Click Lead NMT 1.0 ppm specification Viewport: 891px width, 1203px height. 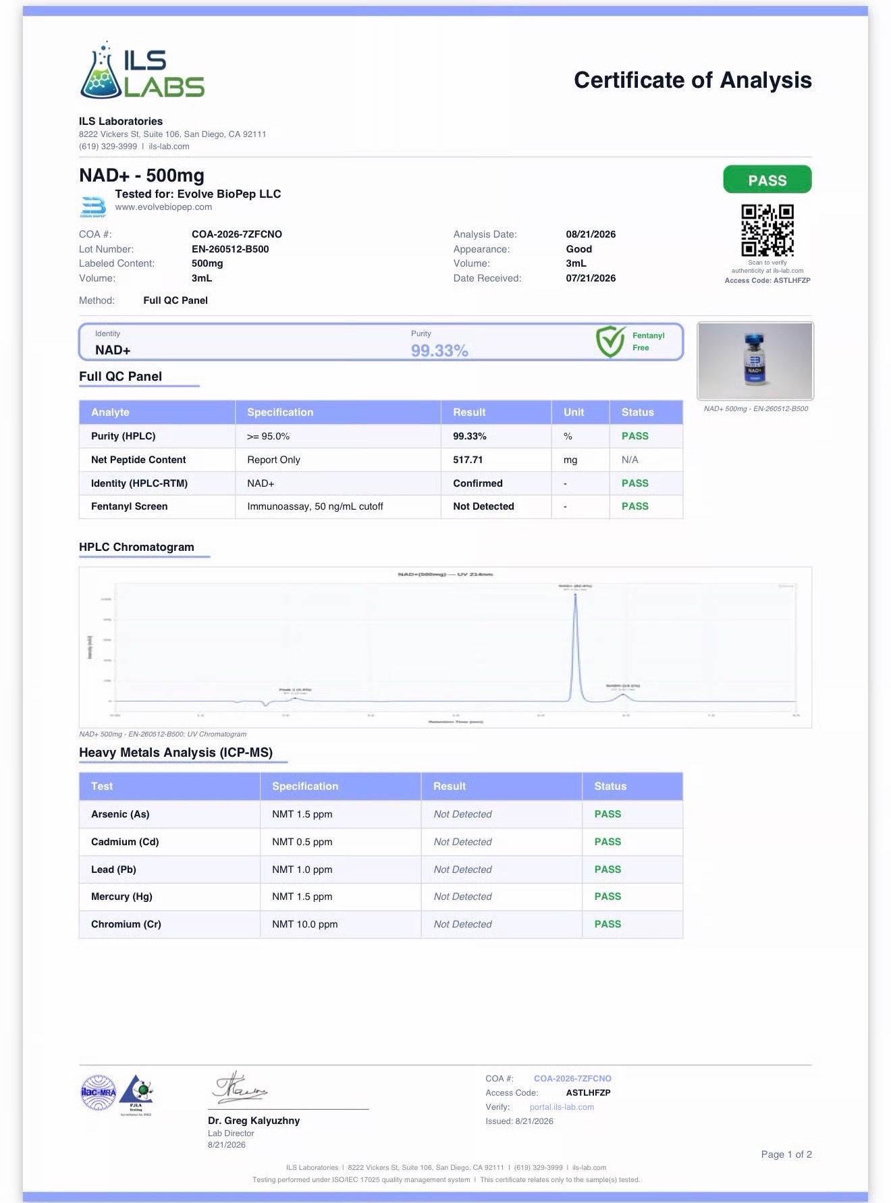(x=302, y=870)
